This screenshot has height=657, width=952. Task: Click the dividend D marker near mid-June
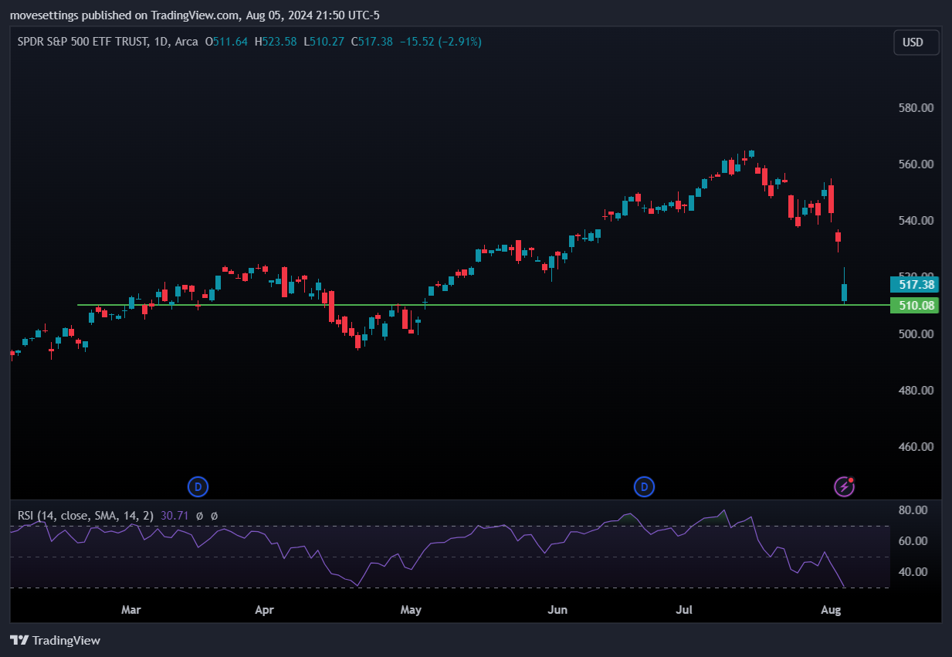click(644, 486)
